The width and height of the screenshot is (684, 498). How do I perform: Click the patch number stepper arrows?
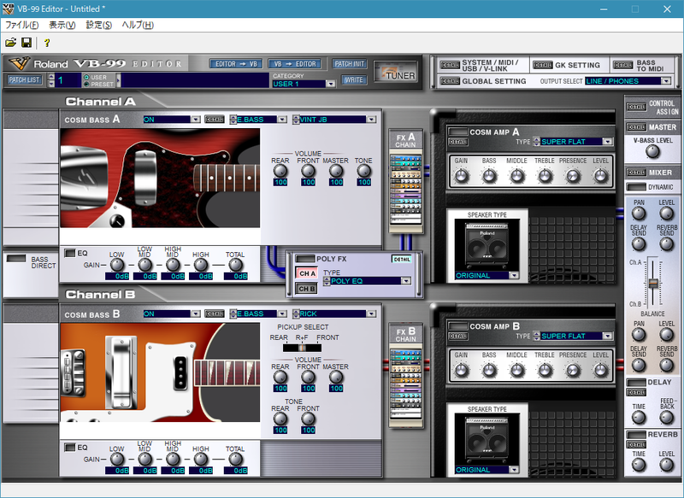pyautogui.click(x=51, y=80)
